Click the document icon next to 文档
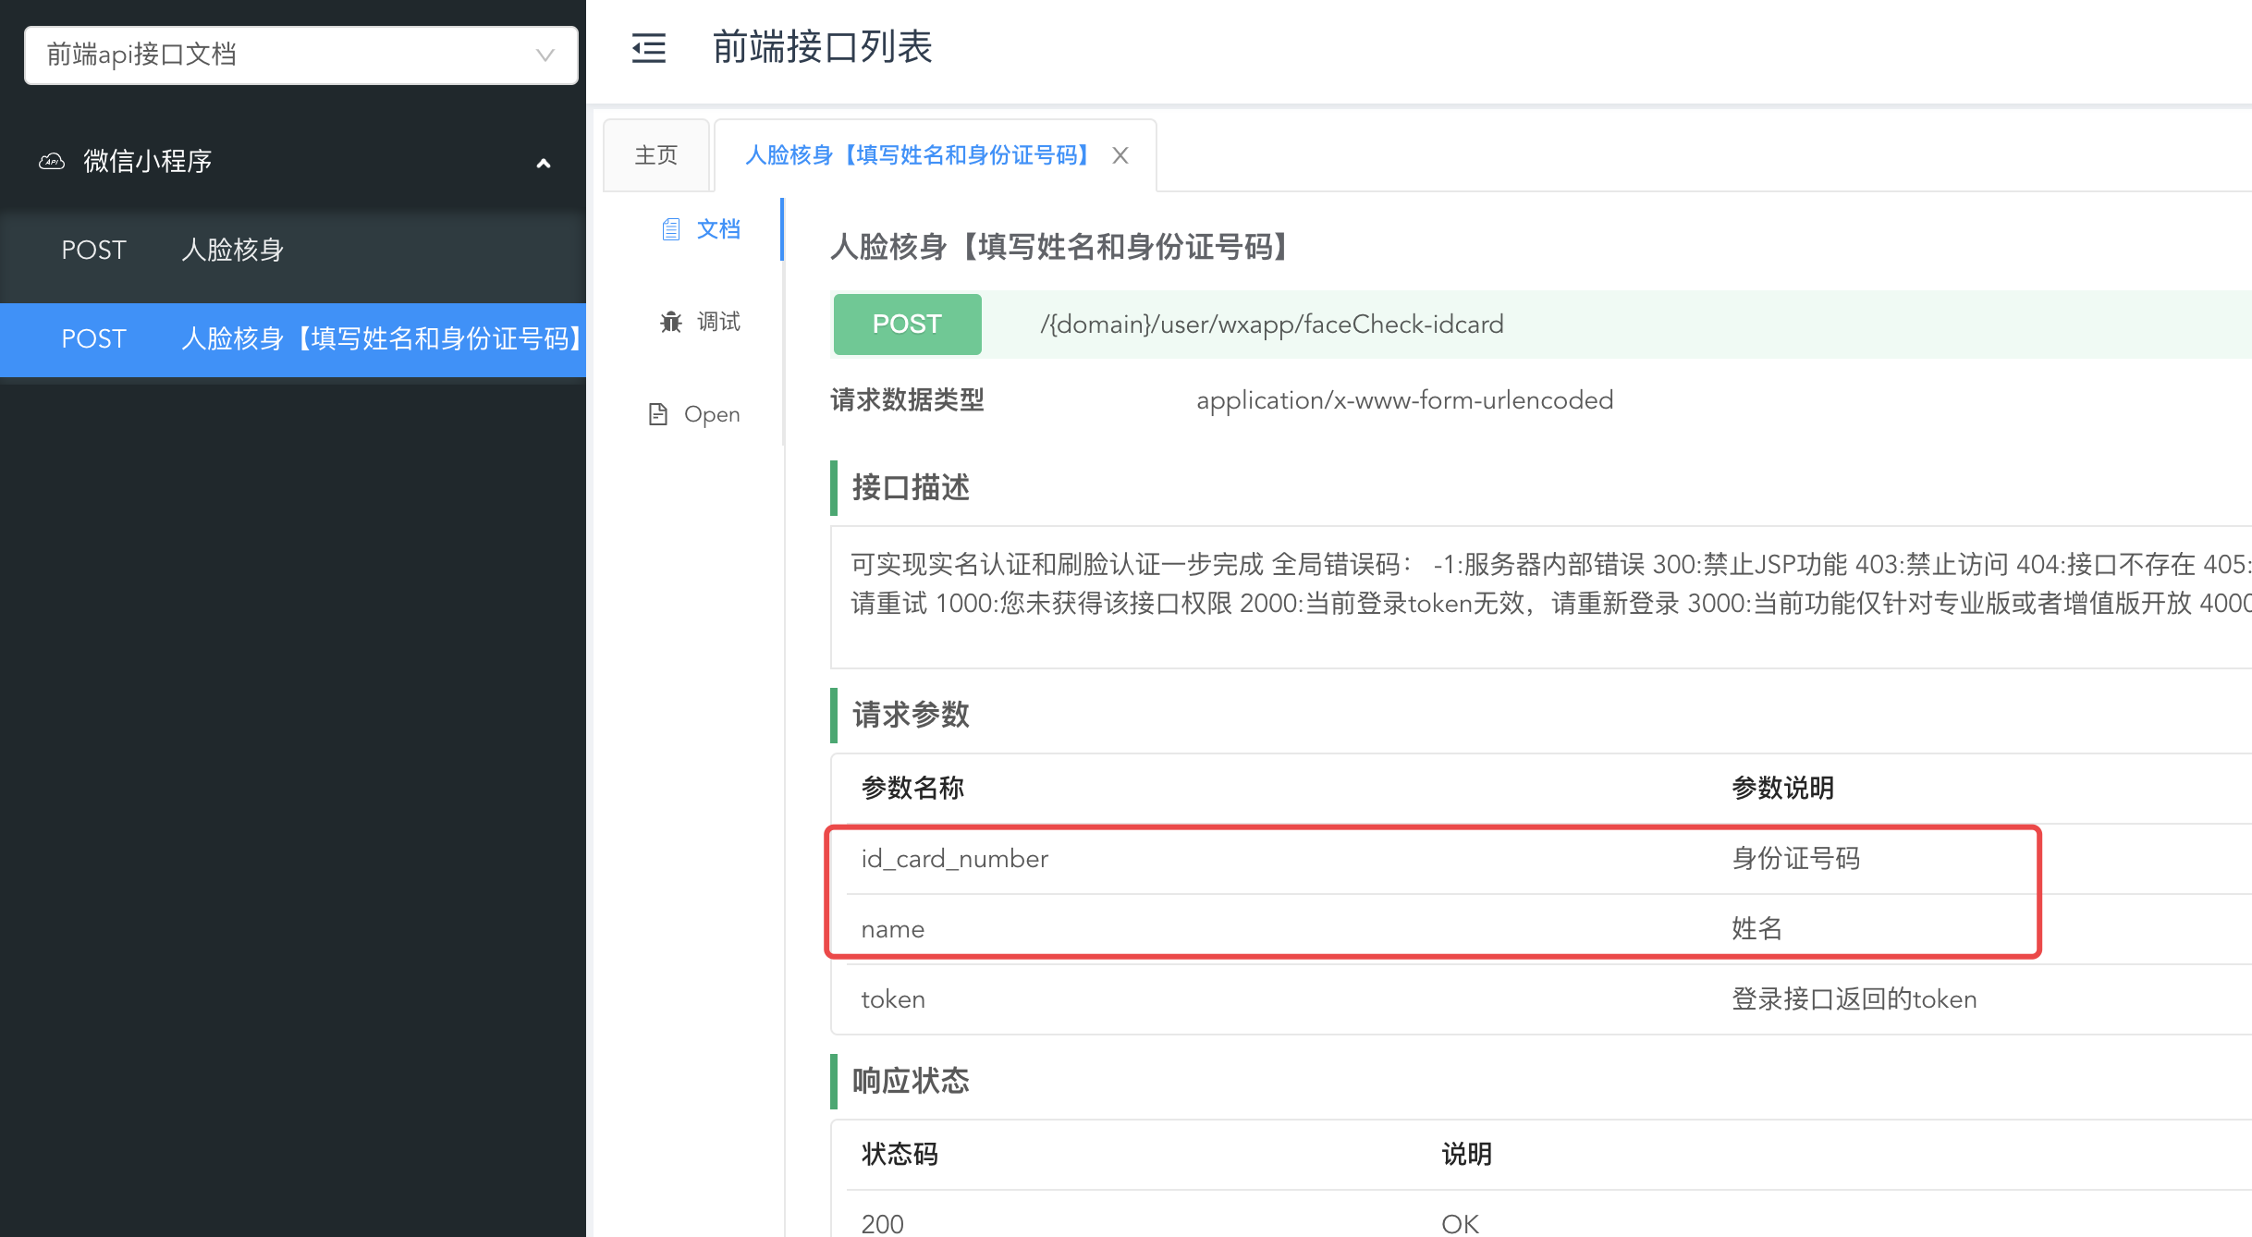The height and width of the screenshot is (1237, 2252). pyautogui.click(x=671, y=229)
